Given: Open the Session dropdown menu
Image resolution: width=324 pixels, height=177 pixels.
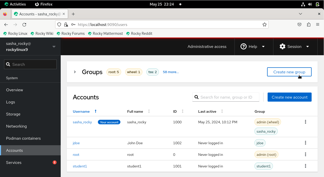Looking at the screenshot, I should (294, 47).
